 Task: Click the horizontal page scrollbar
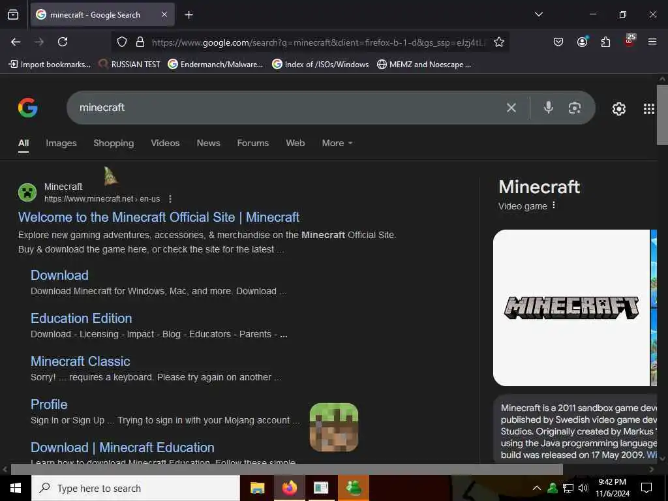coord(287,469)
